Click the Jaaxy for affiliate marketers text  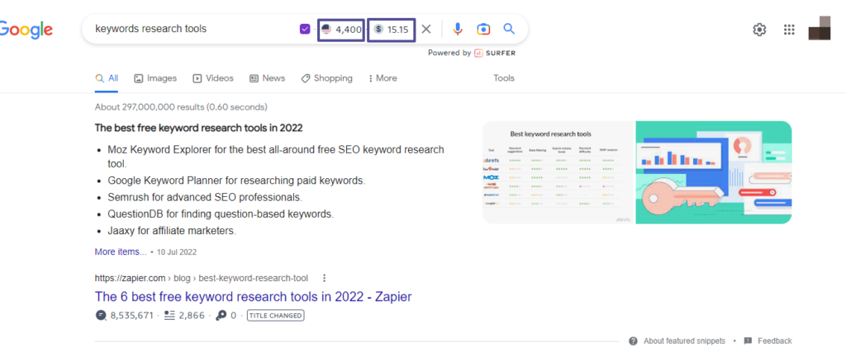tap(172, 231)
